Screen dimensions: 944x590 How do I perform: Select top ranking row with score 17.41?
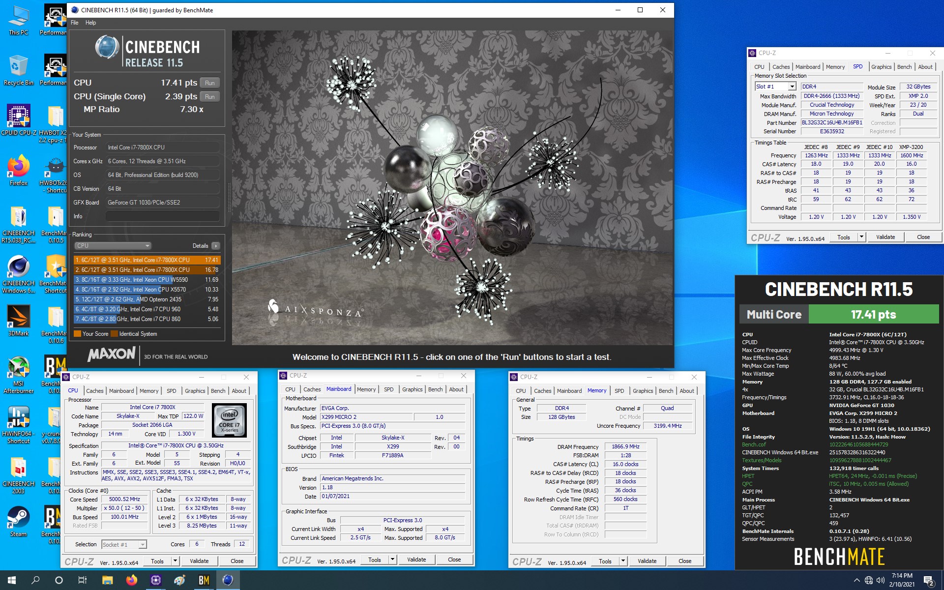(147, 260)
